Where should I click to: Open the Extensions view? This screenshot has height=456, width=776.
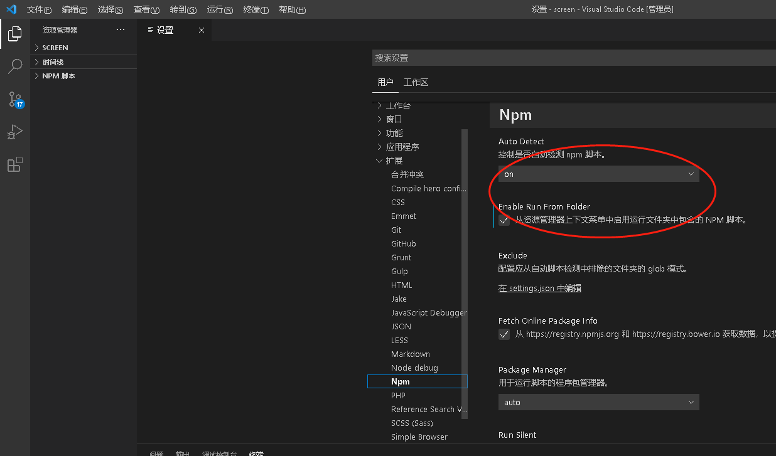pyautogui.click(x=15, y=164)
